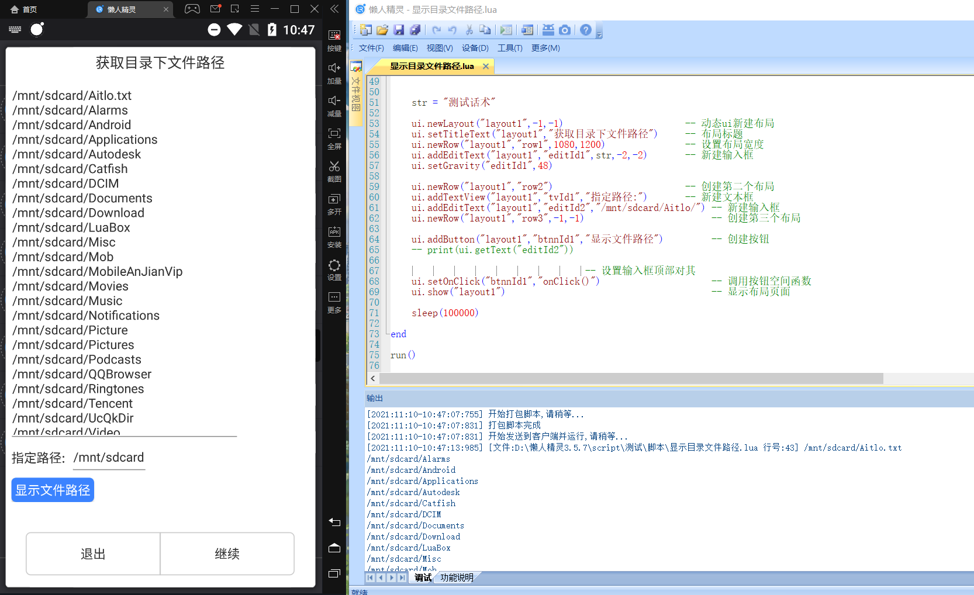Close the 显示目录文件路径.lua tab
Screen dimensions: 974x595
[x=485, y=67]
